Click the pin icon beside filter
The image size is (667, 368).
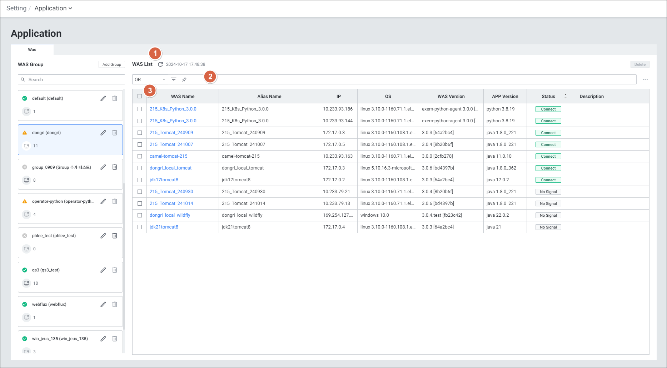[x=184, y=79]
